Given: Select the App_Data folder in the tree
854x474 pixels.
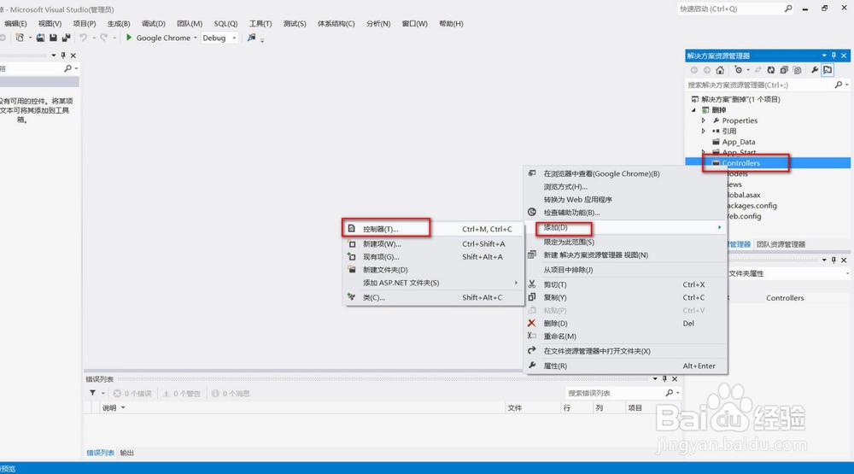Looking at the screenshot, I should click(x=739, y=142).
